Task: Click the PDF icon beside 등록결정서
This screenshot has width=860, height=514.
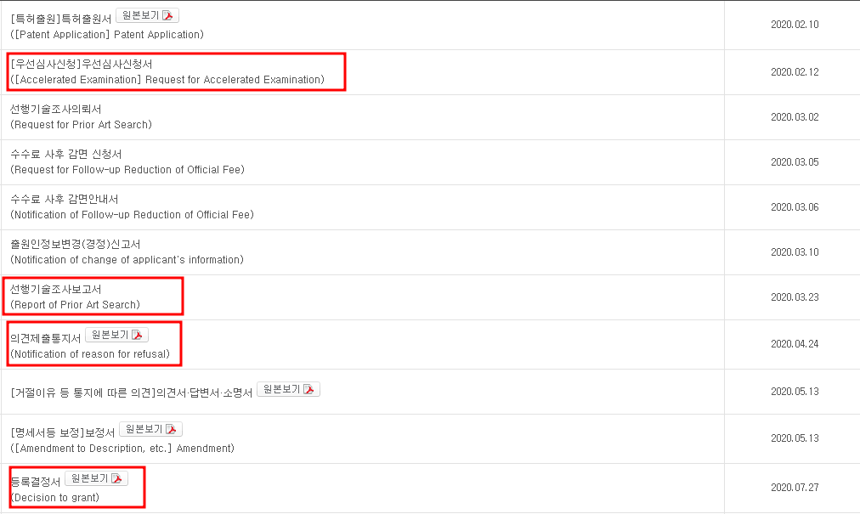Action: tap(116, 478)
